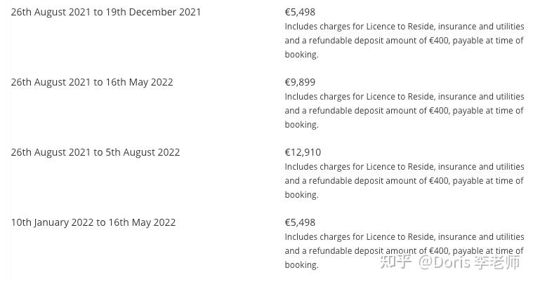Viewport: 533px width, 284px height.
Task: Click the €5,498 price for the December 2021 period
Action: tap(300, 12)
